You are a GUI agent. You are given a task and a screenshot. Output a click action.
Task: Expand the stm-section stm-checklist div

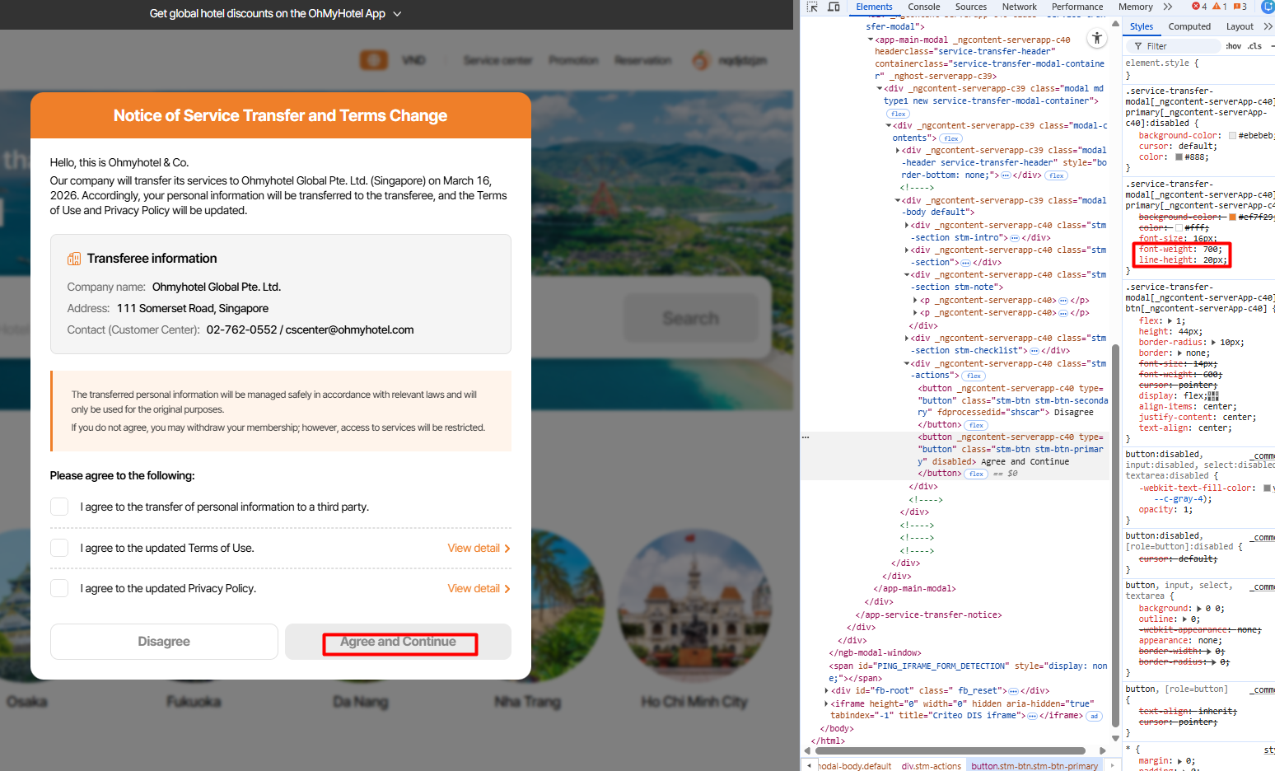907,339
